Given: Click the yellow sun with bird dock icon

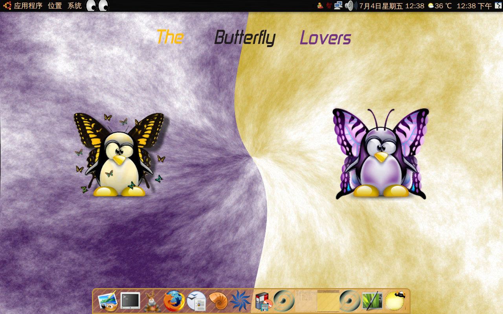Looking at the screenshot, I should [x=395, y=301].
